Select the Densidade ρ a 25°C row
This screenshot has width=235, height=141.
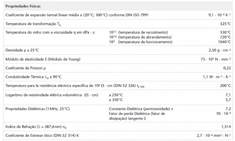point(118,50)
